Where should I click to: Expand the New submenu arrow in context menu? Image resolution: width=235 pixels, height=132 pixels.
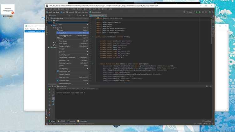coord(88,24)
